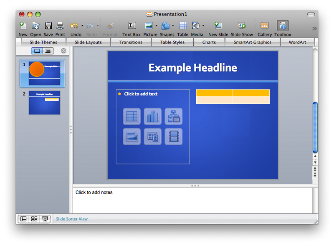This screenshot has width=334, height=246.
Task: Insert table via placeholder icon
Action: (132, 116)
